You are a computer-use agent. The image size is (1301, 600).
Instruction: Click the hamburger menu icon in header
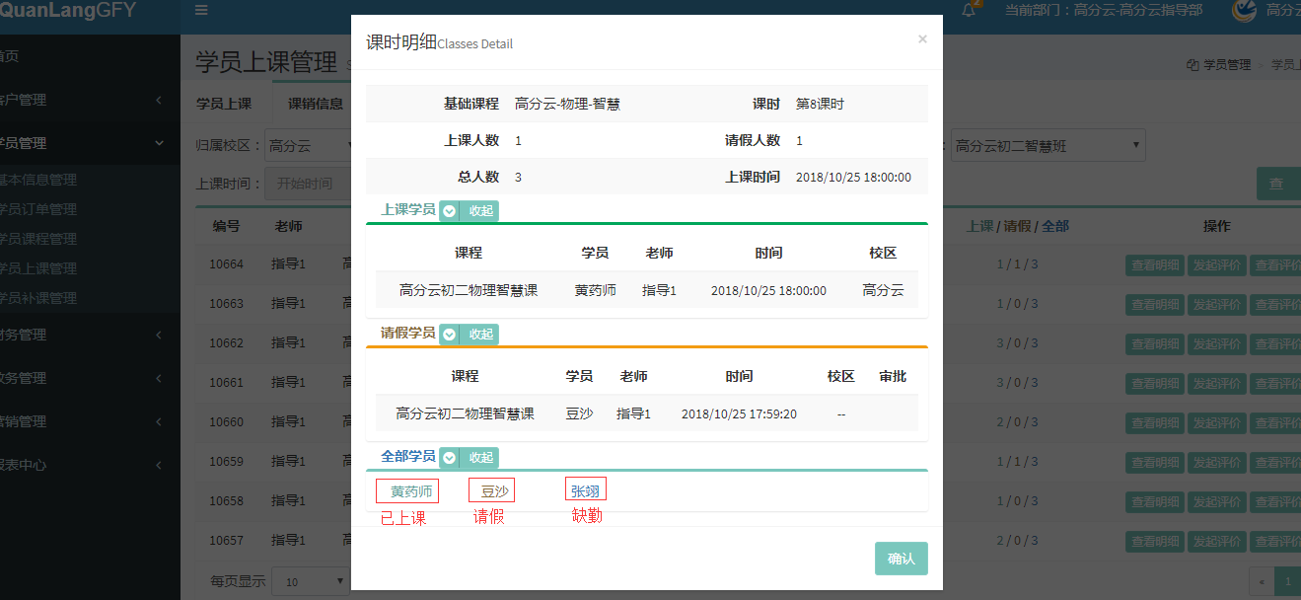(x=201, y=11)
